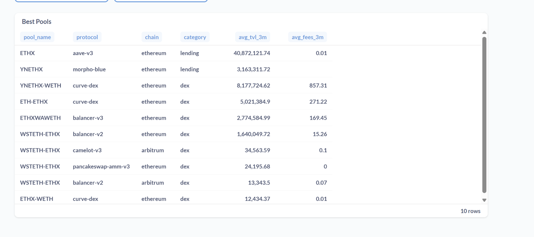534x237 pixels.
Task: Select the 40,872,121.74 TVL value
Action: pos(252,53)
